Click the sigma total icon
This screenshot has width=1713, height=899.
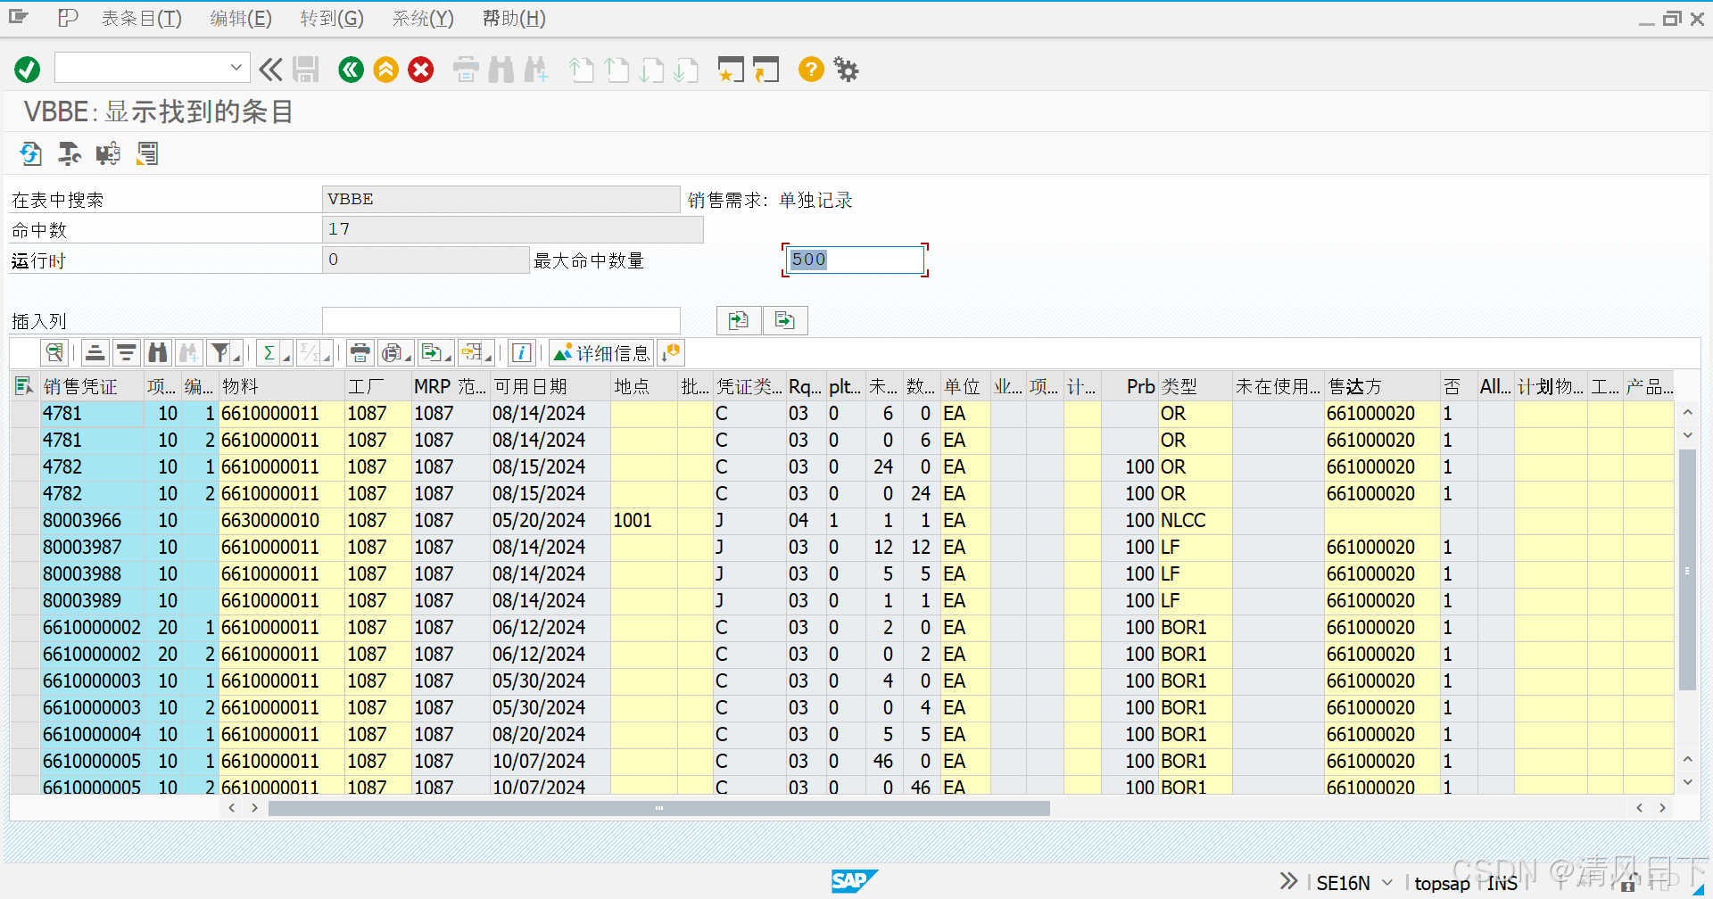tap(269, 352)
